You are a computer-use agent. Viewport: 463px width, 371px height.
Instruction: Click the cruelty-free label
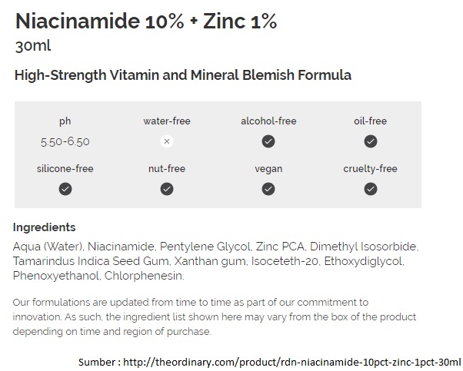tap(370, 169)
